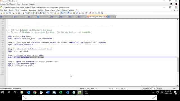
Task: Click the Save Recorded Macro icon
Action: pos(102,13)
